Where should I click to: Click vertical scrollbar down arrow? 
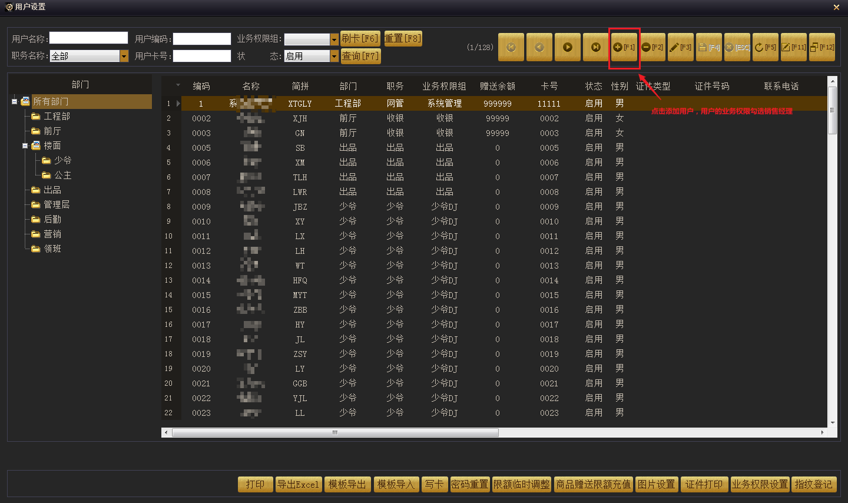(832, 423)
